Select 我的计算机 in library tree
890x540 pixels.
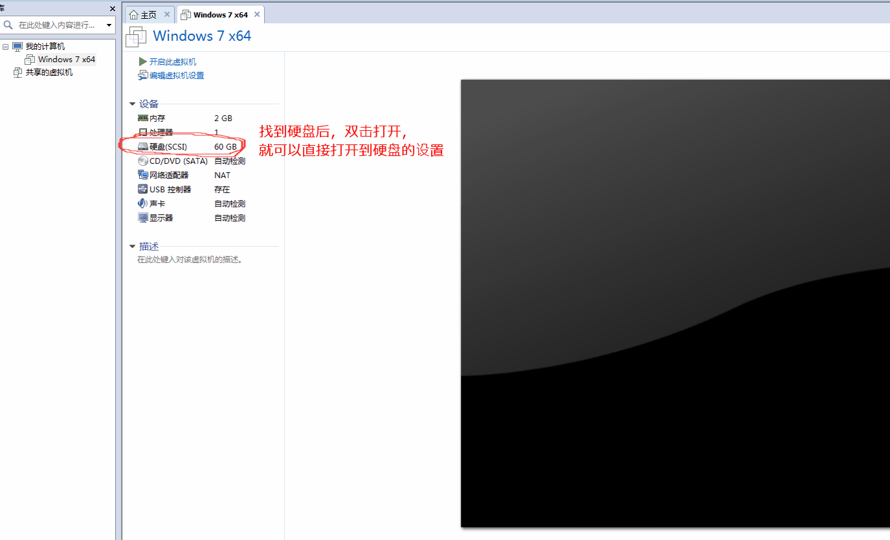(45, 47)
